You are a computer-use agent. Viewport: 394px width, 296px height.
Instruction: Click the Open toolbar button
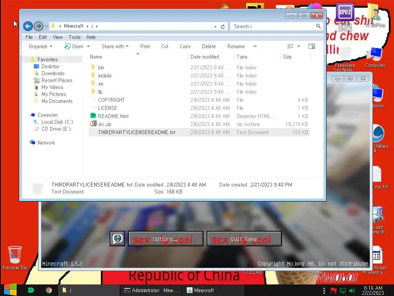coord(74,46)
